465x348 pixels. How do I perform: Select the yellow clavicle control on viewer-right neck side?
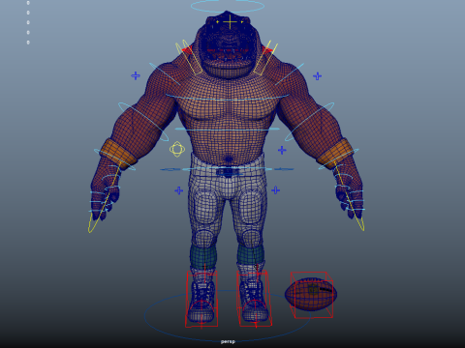(266, 58)
